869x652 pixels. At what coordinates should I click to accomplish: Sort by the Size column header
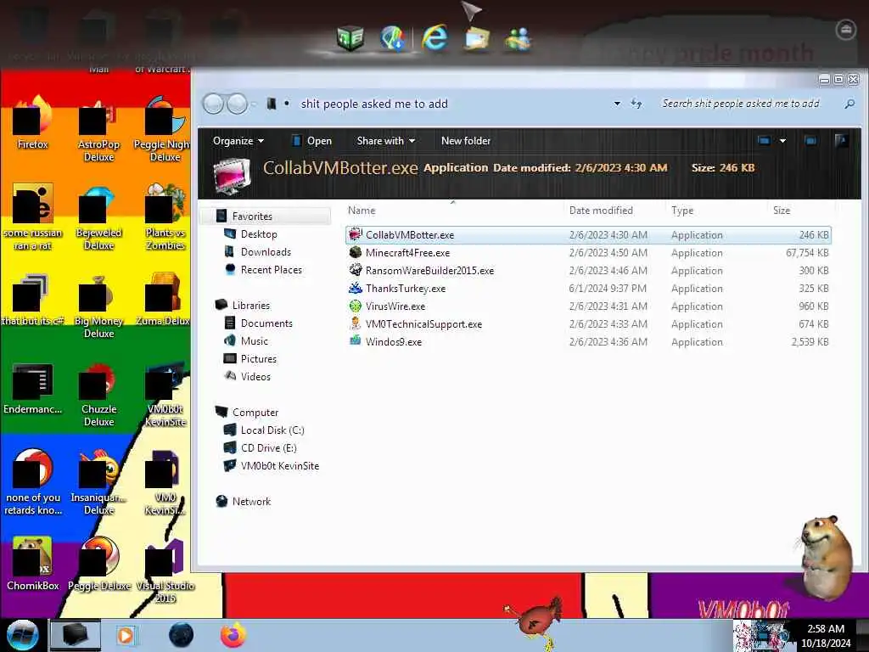[x=782, y=211]
